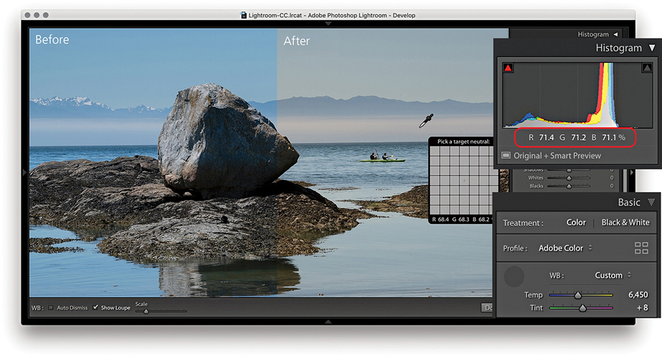Viewport: 662px width, 357px height.
Task: Click the 'Pick a target neutral:' loupe title
Action: [464, 142]
